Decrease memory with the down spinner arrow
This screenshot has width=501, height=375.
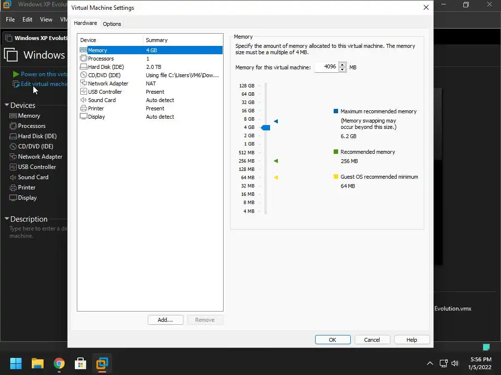[342, 69]
